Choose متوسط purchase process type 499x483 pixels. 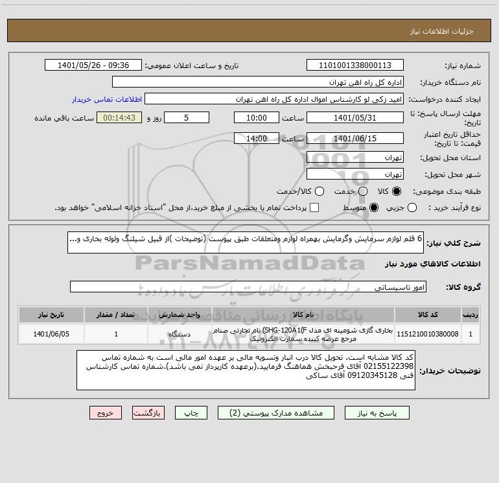point(374,207)
